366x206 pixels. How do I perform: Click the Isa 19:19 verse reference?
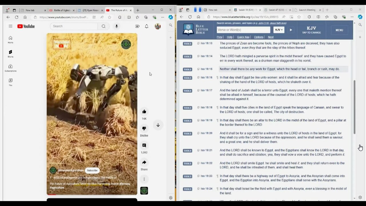pyautogui.click(x=206, y=120)
